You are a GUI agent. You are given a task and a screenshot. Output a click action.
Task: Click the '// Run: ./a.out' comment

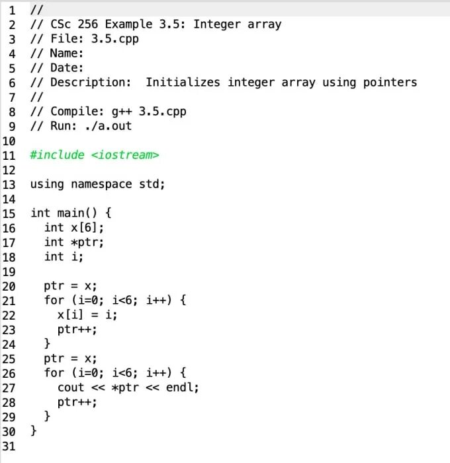[x=81, y=126]
